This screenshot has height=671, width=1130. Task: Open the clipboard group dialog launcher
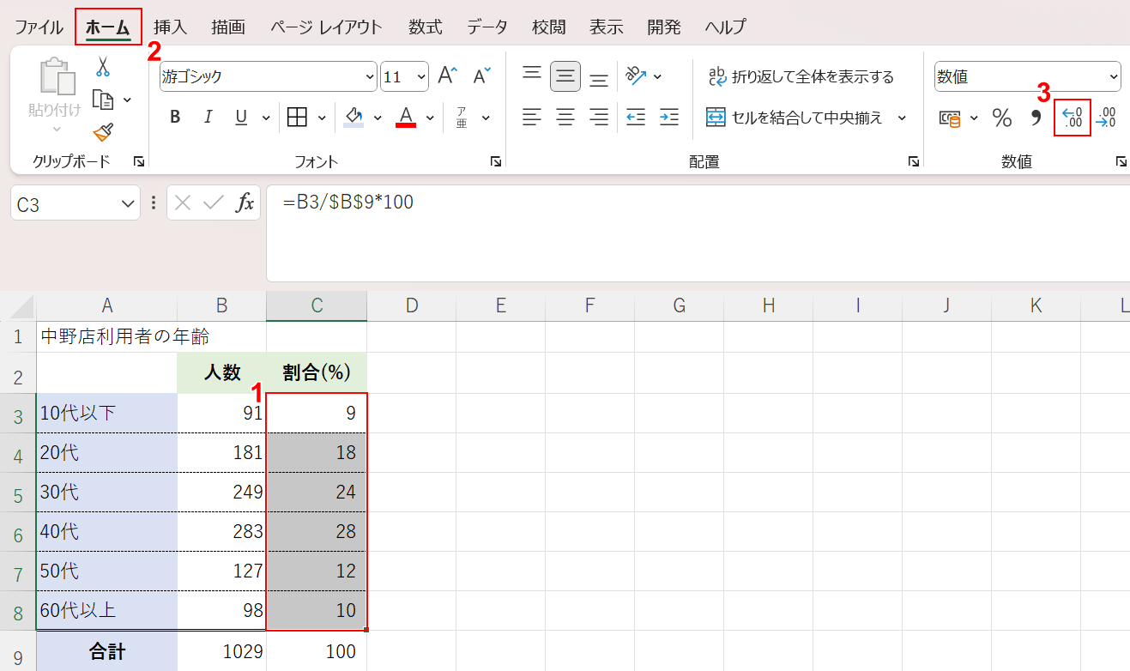coord(139,161)
